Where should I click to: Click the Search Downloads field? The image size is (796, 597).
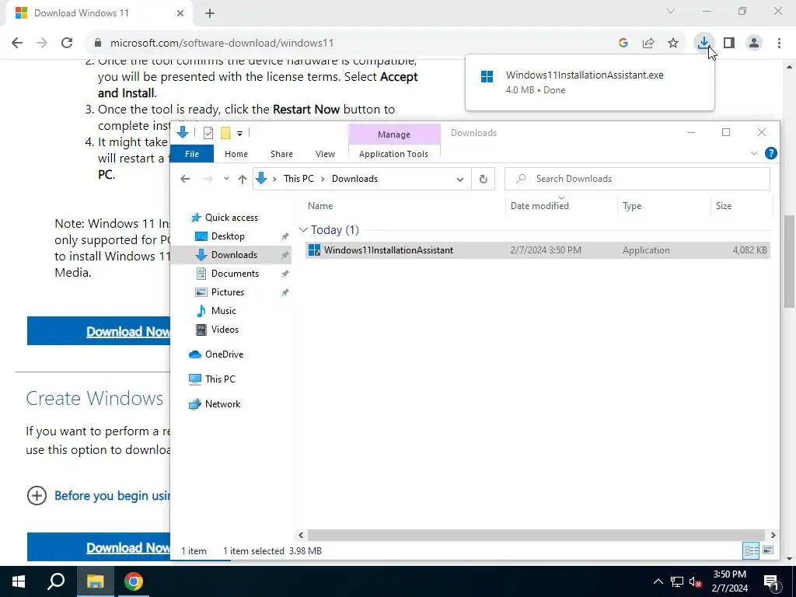point(637,179)
